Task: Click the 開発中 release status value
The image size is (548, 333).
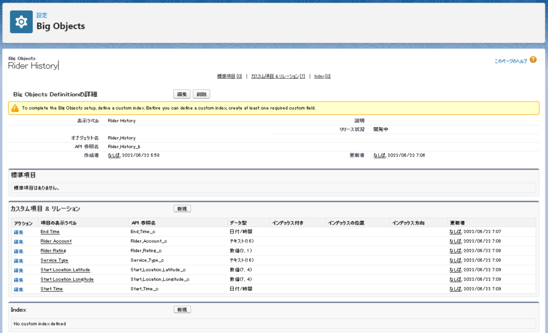Action: (380, 129)
